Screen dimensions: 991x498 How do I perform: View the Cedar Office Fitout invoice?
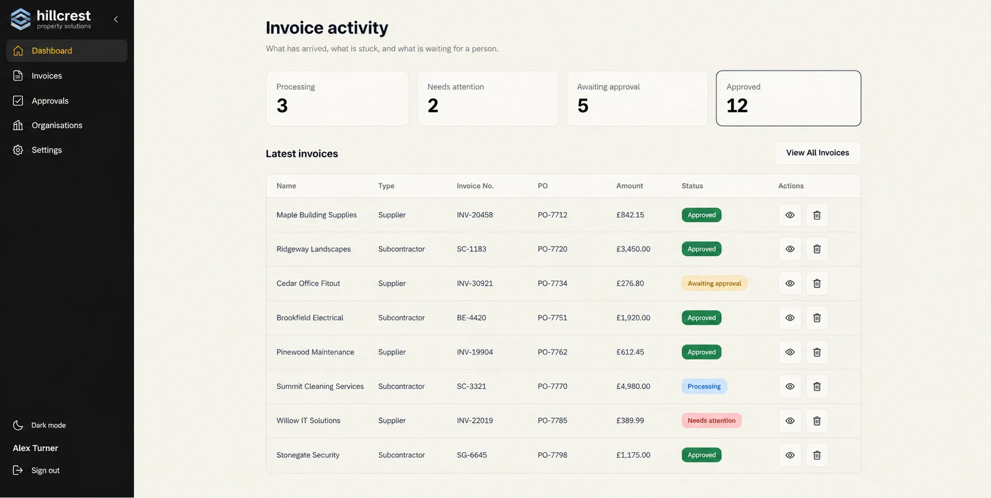[790, 283]
